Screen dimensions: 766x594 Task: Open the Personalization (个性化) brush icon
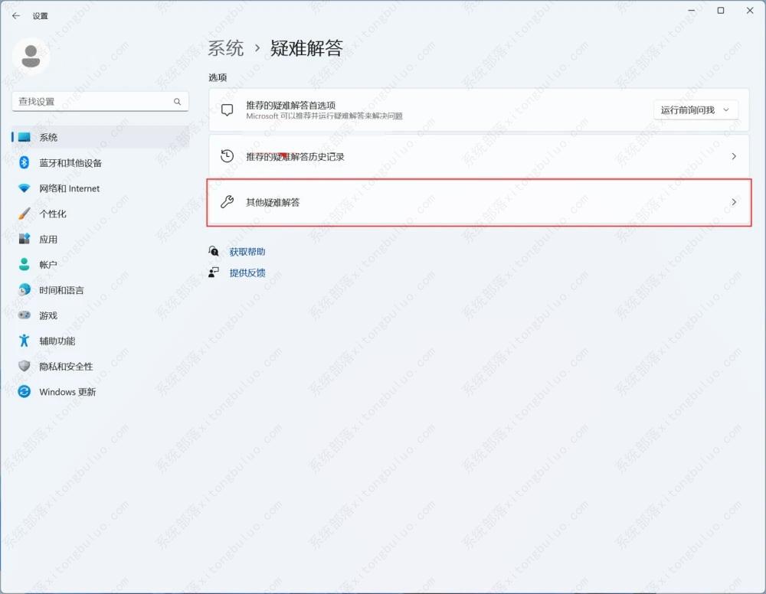pos(25,214)
